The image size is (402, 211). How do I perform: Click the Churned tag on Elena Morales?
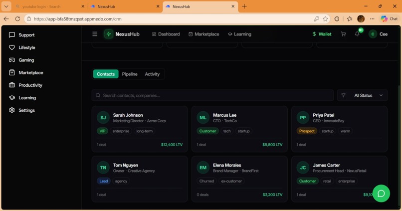coord(206,181)
